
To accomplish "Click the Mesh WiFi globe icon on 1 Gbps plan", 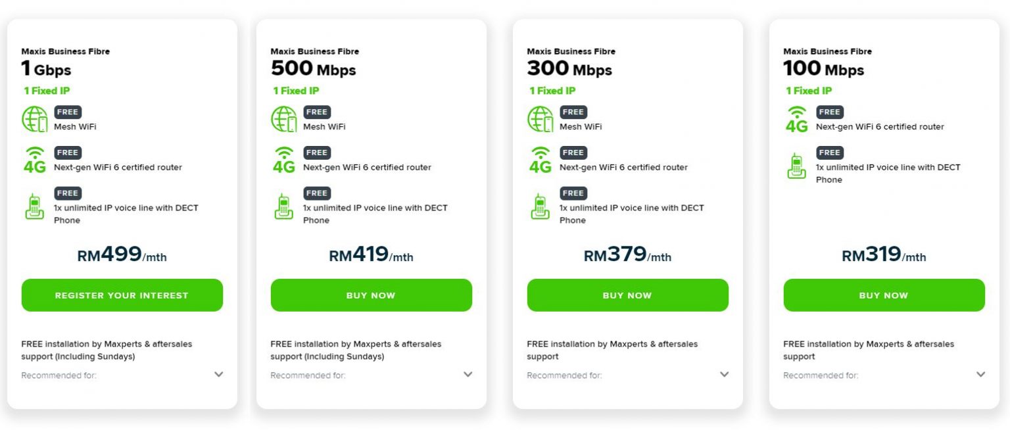I will (x=34, y=118).
